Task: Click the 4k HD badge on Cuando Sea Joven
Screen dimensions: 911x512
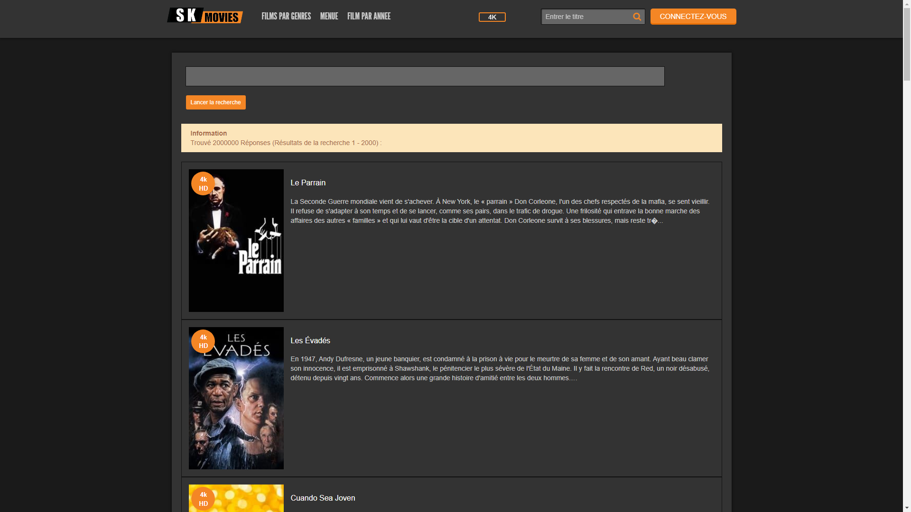Action: 203,499
